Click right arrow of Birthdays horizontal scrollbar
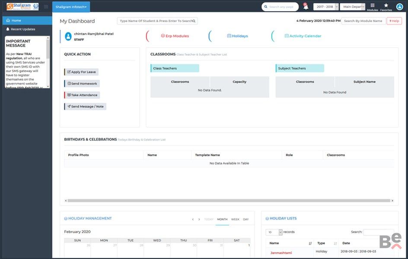Viewport: 408px width, 259px height. point(392,201)
